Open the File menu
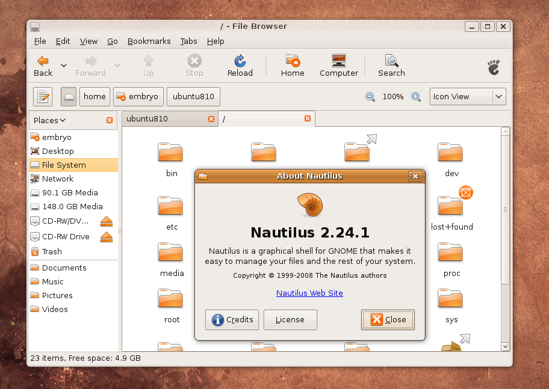Screen dimensions: 549x389 click(40, 41)
